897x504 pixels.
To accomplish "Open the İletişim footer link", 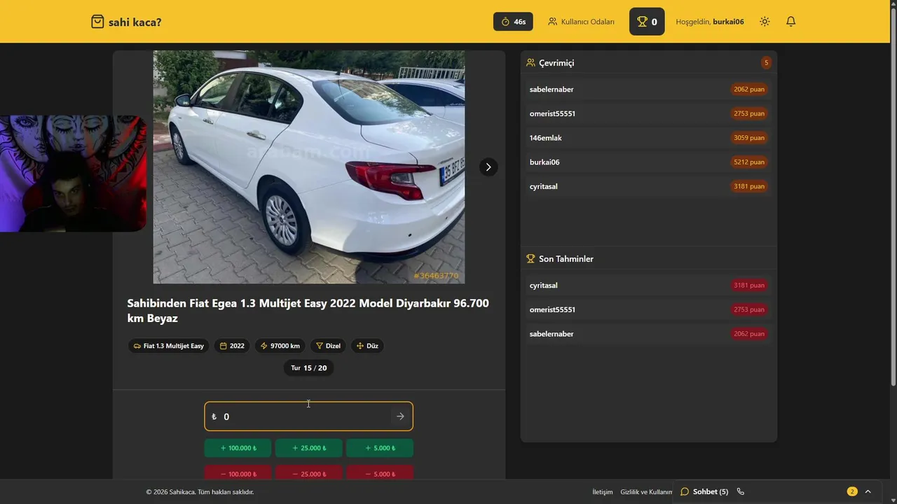I will pyautogui.click(x=602, y=492).
